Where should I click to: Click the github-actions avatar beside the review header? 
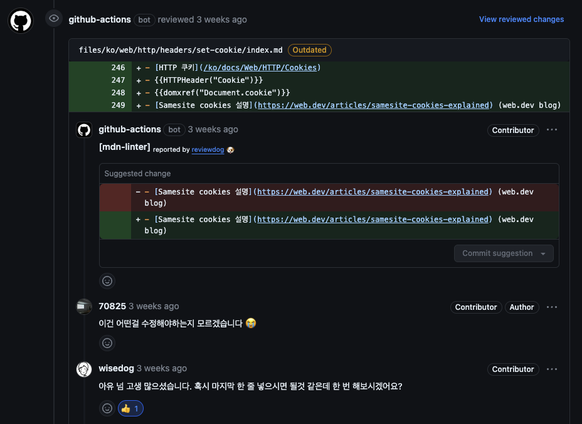pos(21,21)
